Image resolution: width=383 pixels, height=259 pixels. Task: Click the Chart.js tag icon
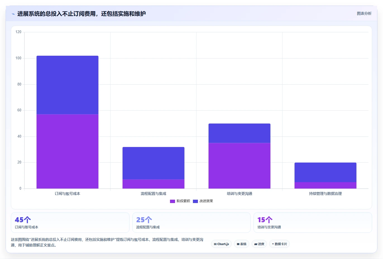tap(215, 244)
